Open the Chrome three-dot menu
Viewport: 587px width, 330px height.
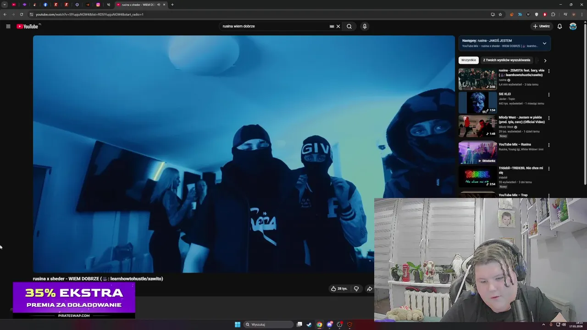pyautogui.click(x=581, y=14)
